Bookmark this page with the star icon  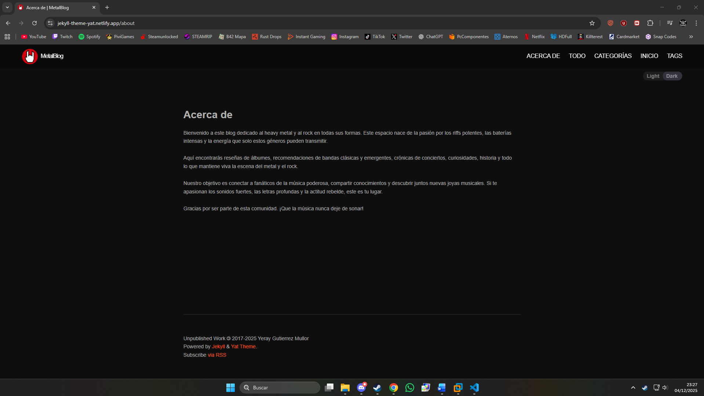click(592, 23)
